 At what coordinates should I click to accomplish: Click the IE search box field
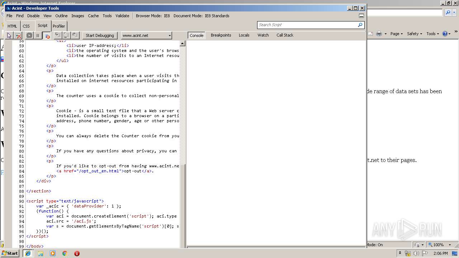[x=404, y=13]
